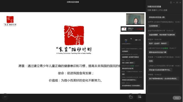Click the large red 食育 seal logo

click(x=74, y=35)
